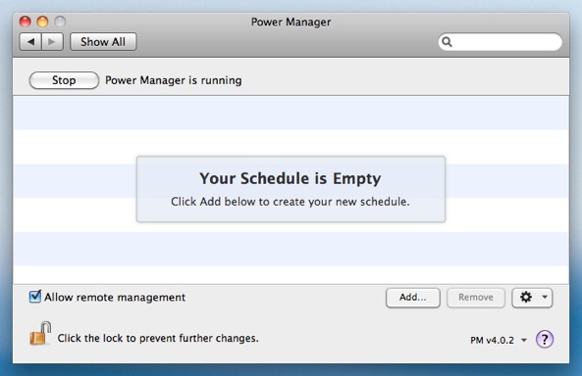Click the Allow remote management label
Screen dimensions: 582x376
pyautogui.click(x=115, y=297)
